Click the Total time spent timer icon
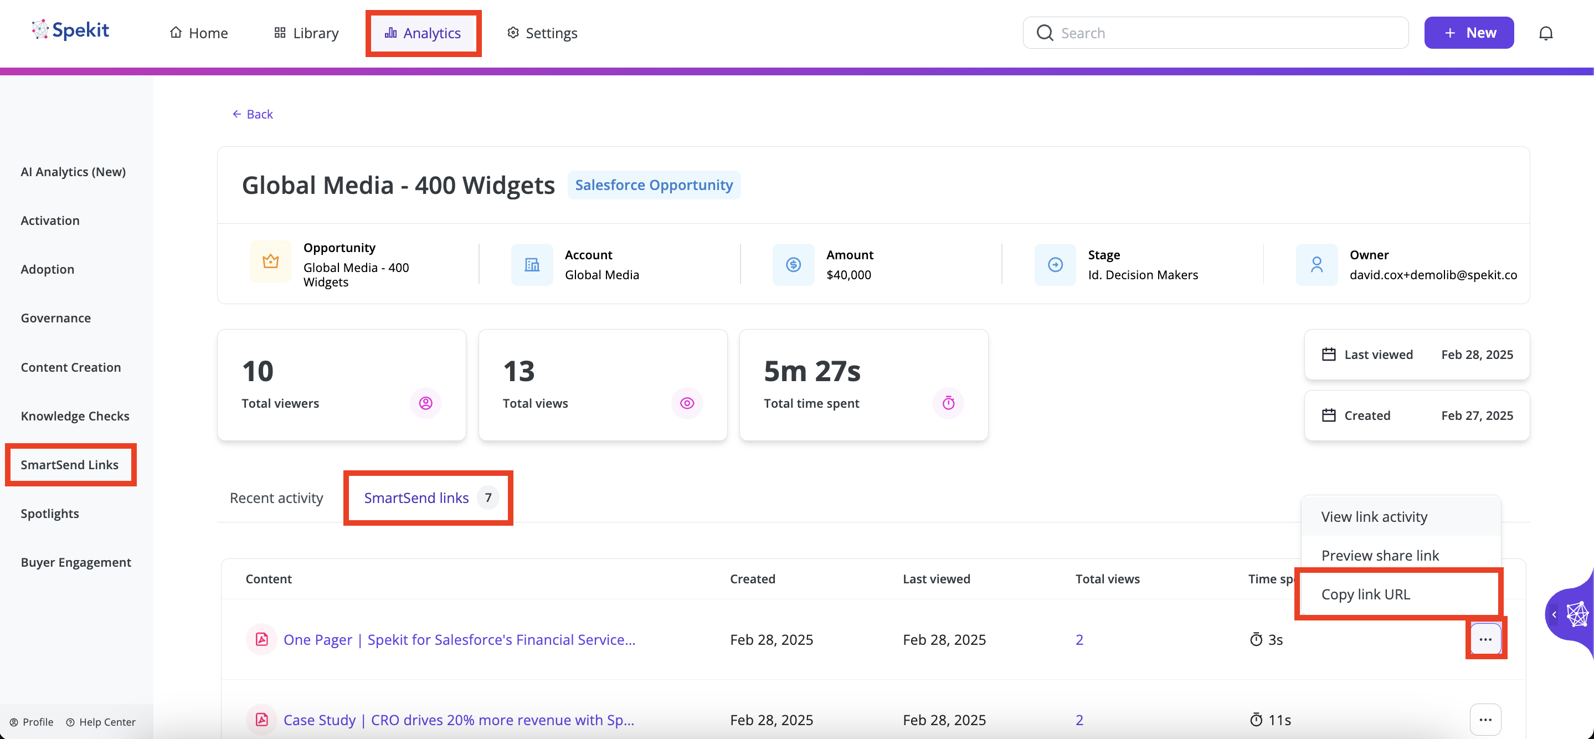 coord(948,403)
